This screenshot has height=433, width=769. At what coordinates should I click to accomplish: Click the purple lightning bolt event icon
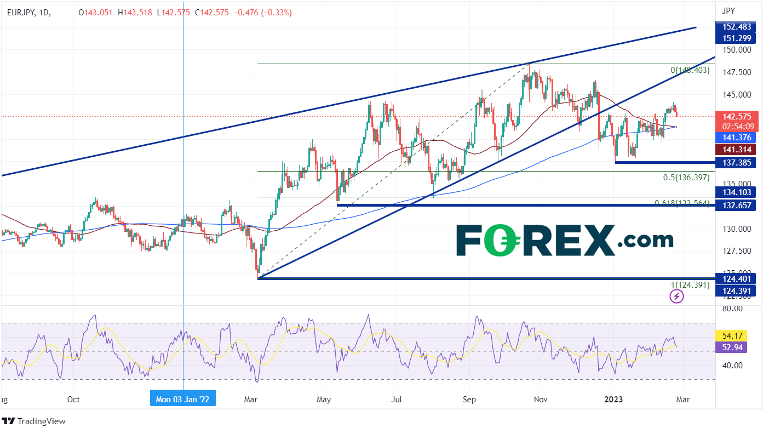coord(677,297)
